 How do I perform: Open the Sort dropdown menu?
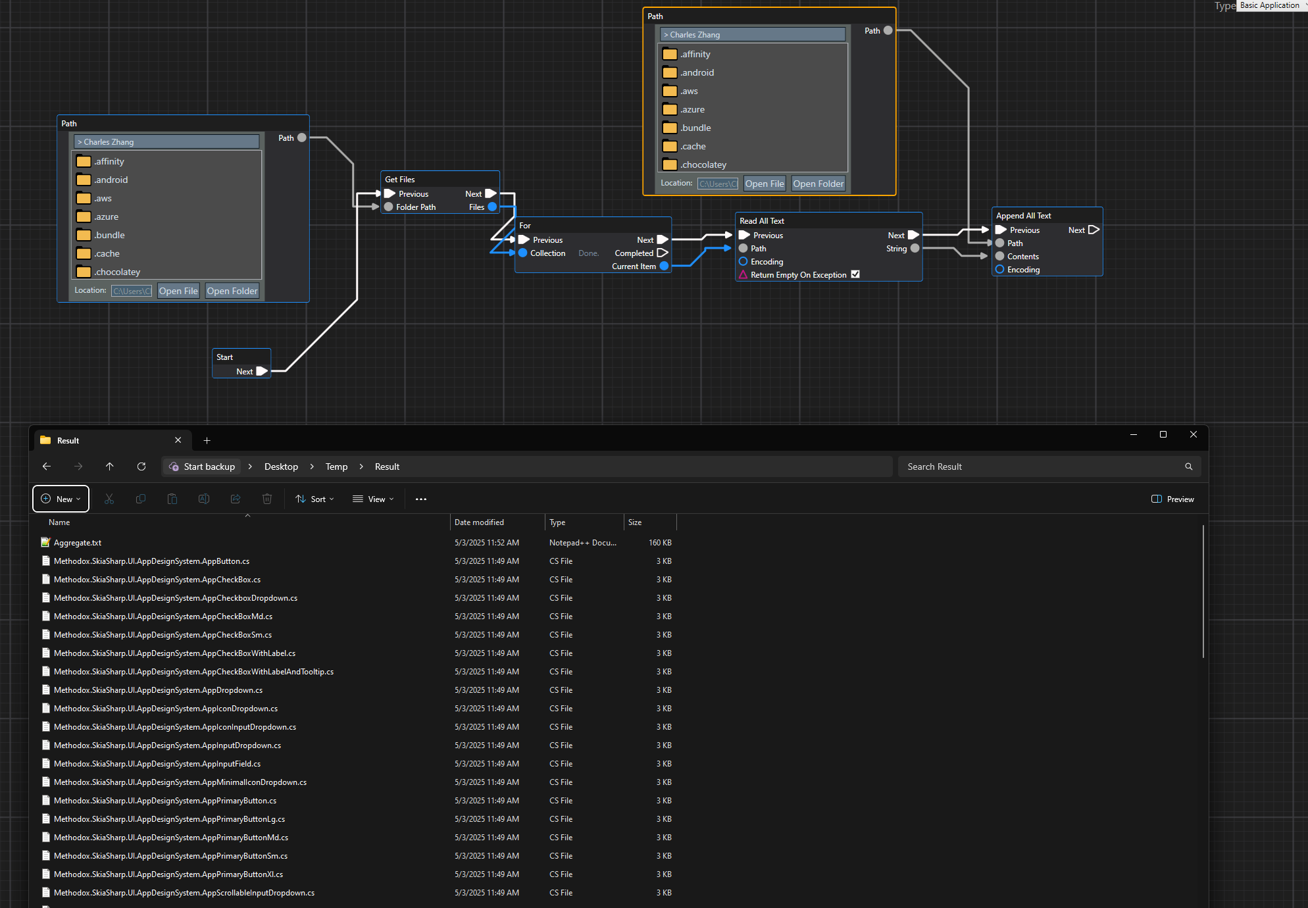[314, 499]
